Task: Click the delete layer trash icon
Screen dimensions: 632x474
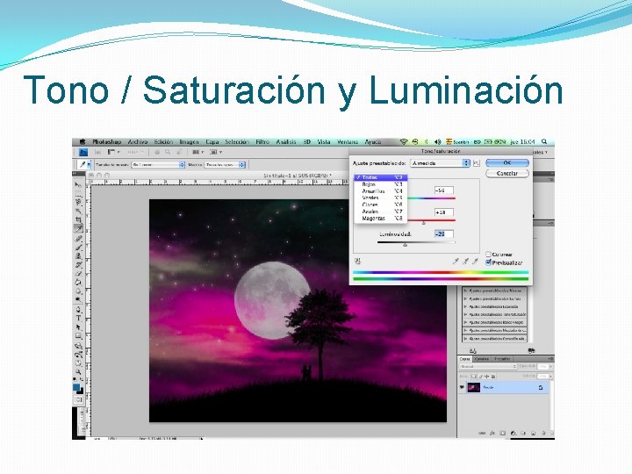Action: pos(543,434)
